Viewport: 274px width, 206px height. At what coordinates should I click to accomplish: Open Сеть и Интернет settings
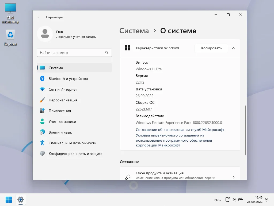click(x=74, y=89)
